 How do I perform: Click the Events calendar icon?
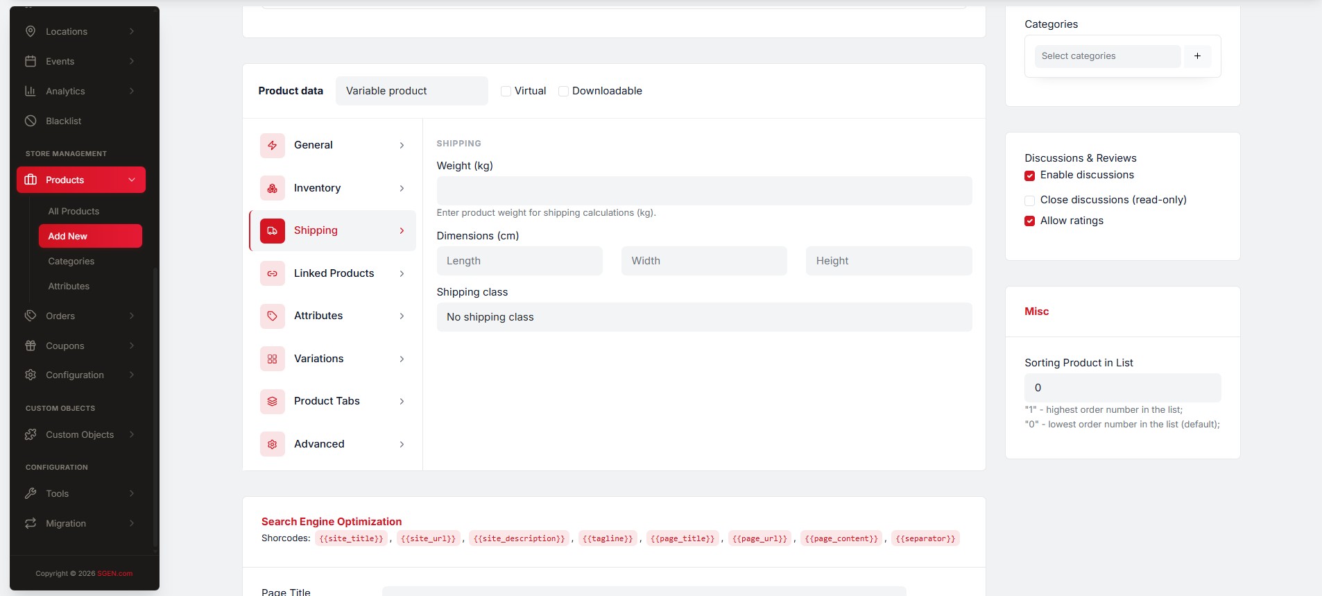click(31, 61)
